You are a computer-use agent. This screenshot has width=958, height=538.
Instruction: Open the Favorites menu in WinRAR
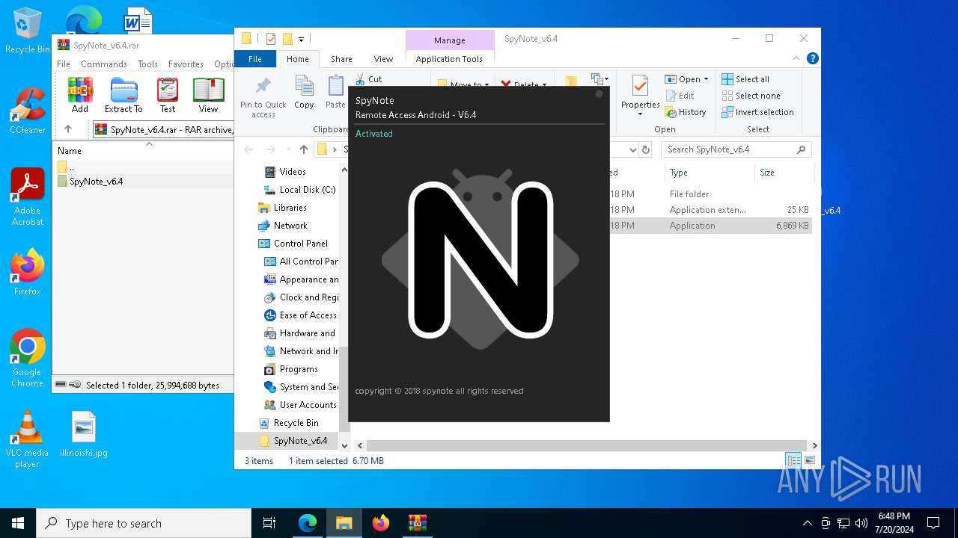pyautogui.click(x=186, y=64)
